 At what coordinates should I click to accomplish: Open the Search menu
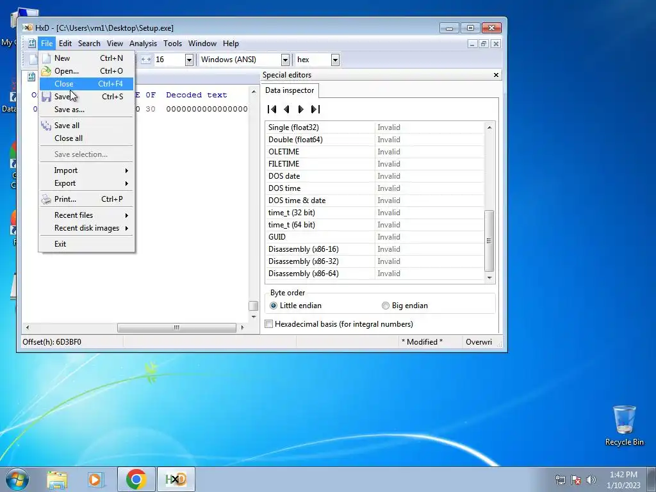(89, 44)
